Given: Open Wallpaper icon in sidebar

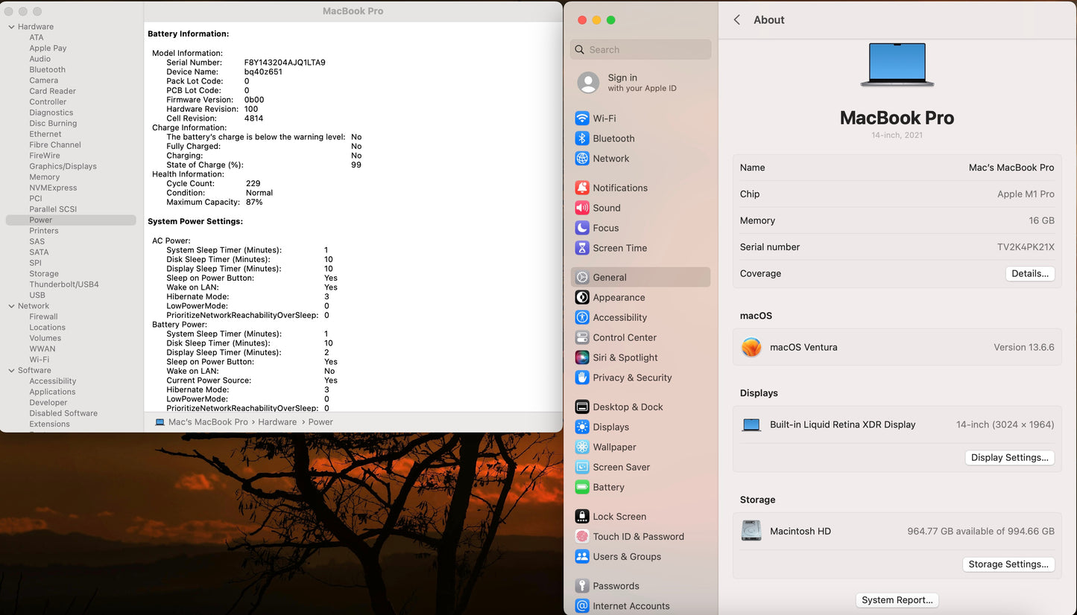Looking at the screenshot, I should (x=582, y=447).
